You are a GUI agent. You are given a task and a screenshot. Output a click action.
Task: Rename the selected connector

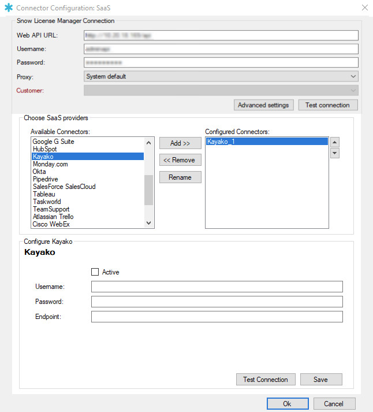point(180,177)
